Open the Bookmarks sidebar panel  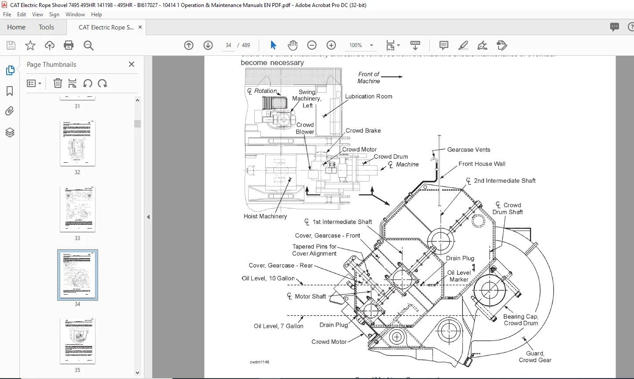click(10, 91)
